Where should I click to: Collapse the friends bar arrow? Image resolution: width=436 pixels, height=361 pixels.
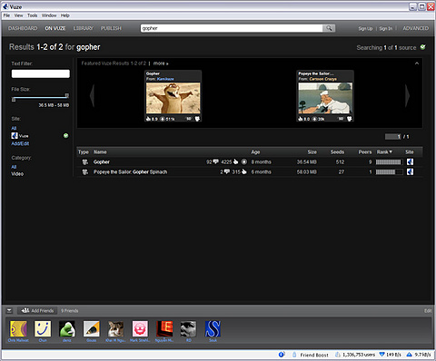pos(9,310)
